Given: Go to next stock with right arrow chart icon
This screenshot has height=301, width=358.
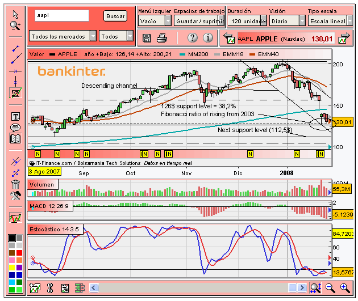Looking at the screenshot, I should tap(344, 38).
